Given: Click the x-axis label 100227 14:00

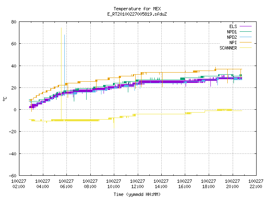Looking at the screenshot, I should click(161, 184).
